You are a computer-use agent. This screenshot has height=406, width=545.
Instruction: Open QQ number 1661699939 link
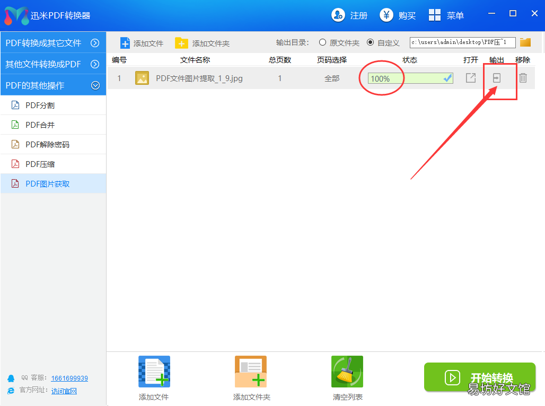(x=69, y=378)
